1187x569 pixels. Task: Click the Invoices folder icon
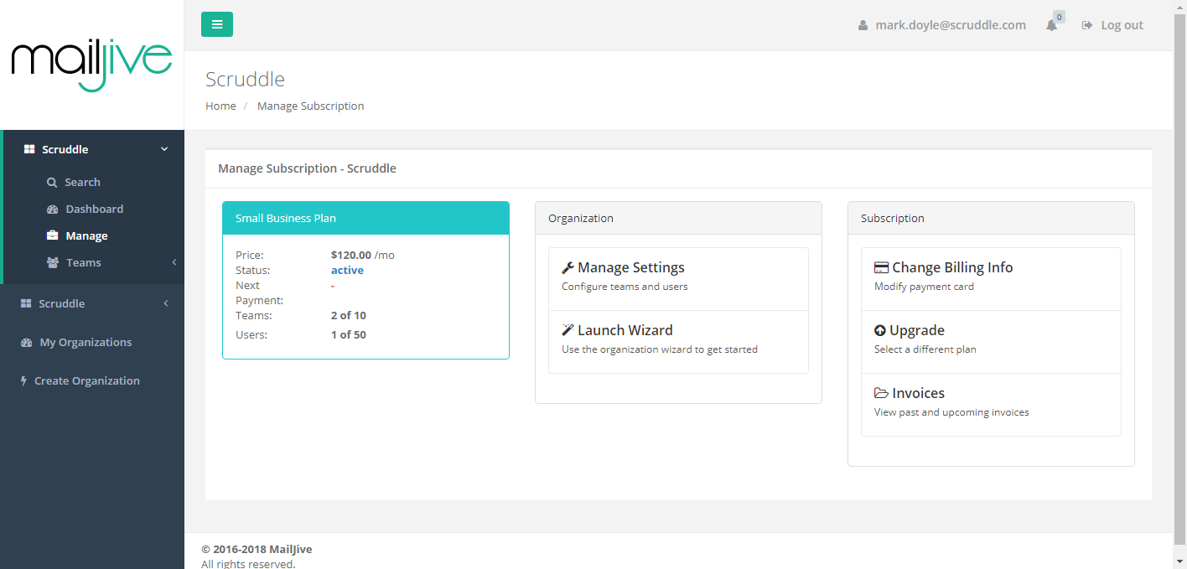(x=881, y=393)
